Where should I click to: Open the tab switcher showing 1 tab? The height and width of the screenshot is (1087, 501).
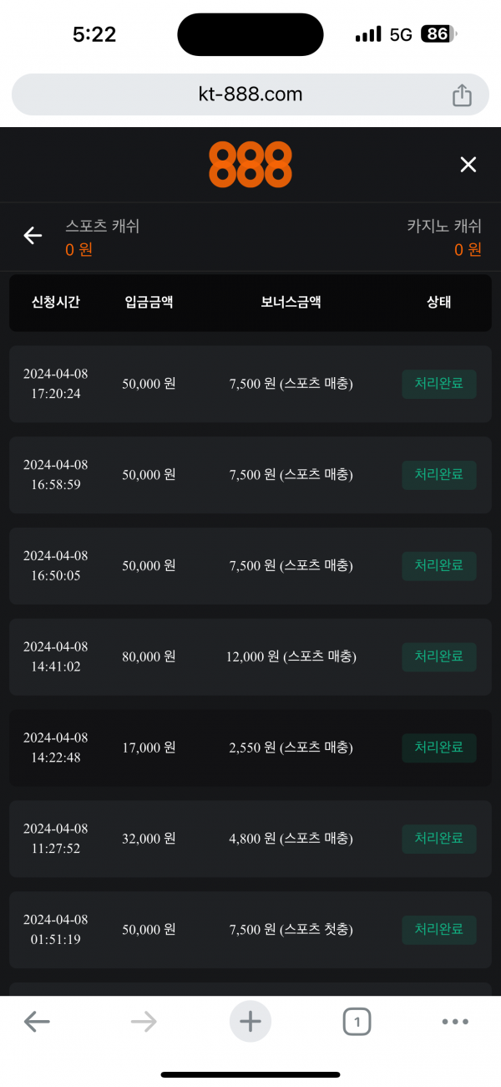pos(357,1021)
